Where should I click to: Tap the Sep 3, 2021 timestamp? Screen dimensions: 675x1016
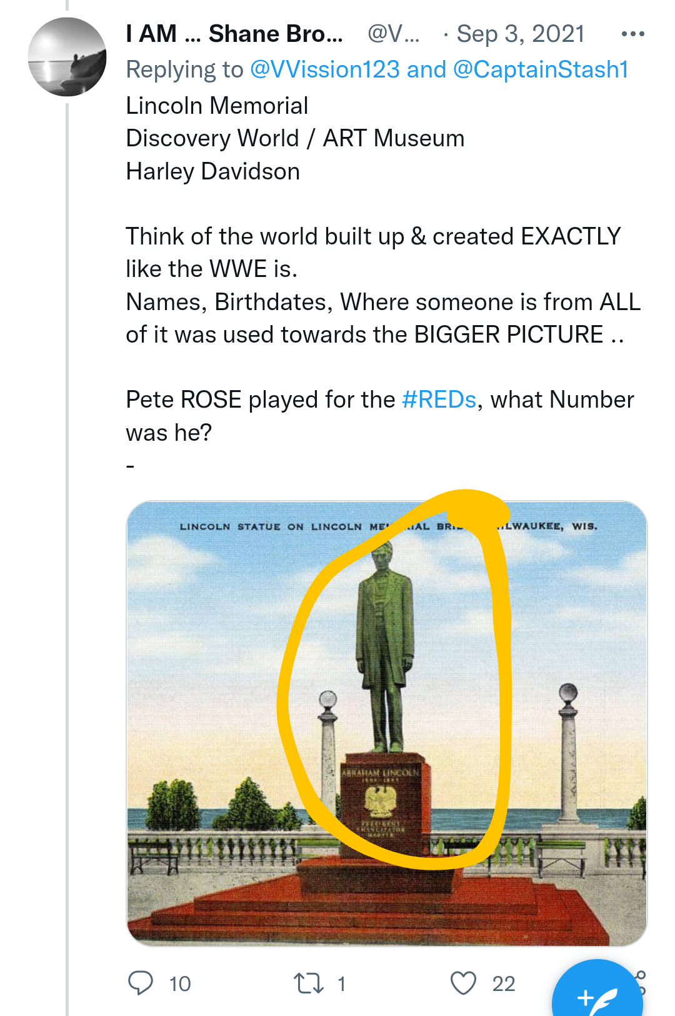tap(520, 34)
